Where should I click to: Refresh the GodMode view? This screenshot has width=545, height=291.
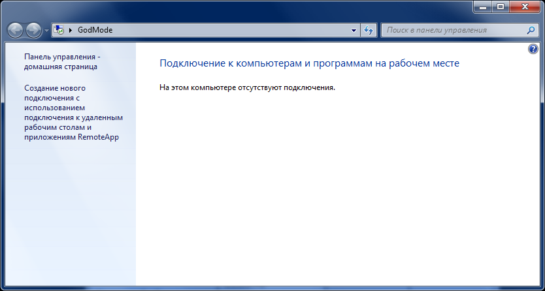pos(369,30)
